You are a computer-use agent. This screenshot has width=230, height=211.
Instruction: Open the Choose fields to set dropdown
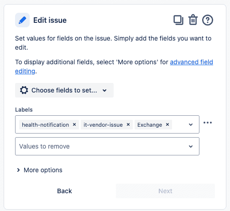click(64, 90)
